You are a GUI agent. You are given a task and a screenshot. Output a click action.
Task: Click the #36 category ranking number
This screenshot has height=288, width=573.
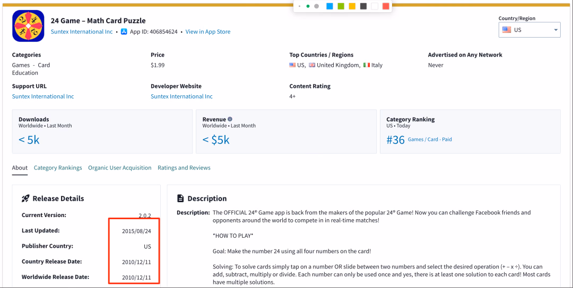tap(395, 140)
